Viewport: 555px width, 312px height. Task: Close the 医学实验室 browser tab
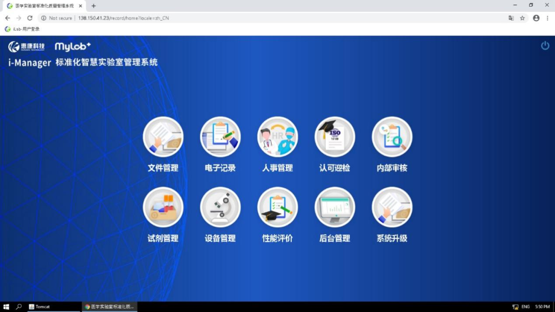click(x=80, y=6)
